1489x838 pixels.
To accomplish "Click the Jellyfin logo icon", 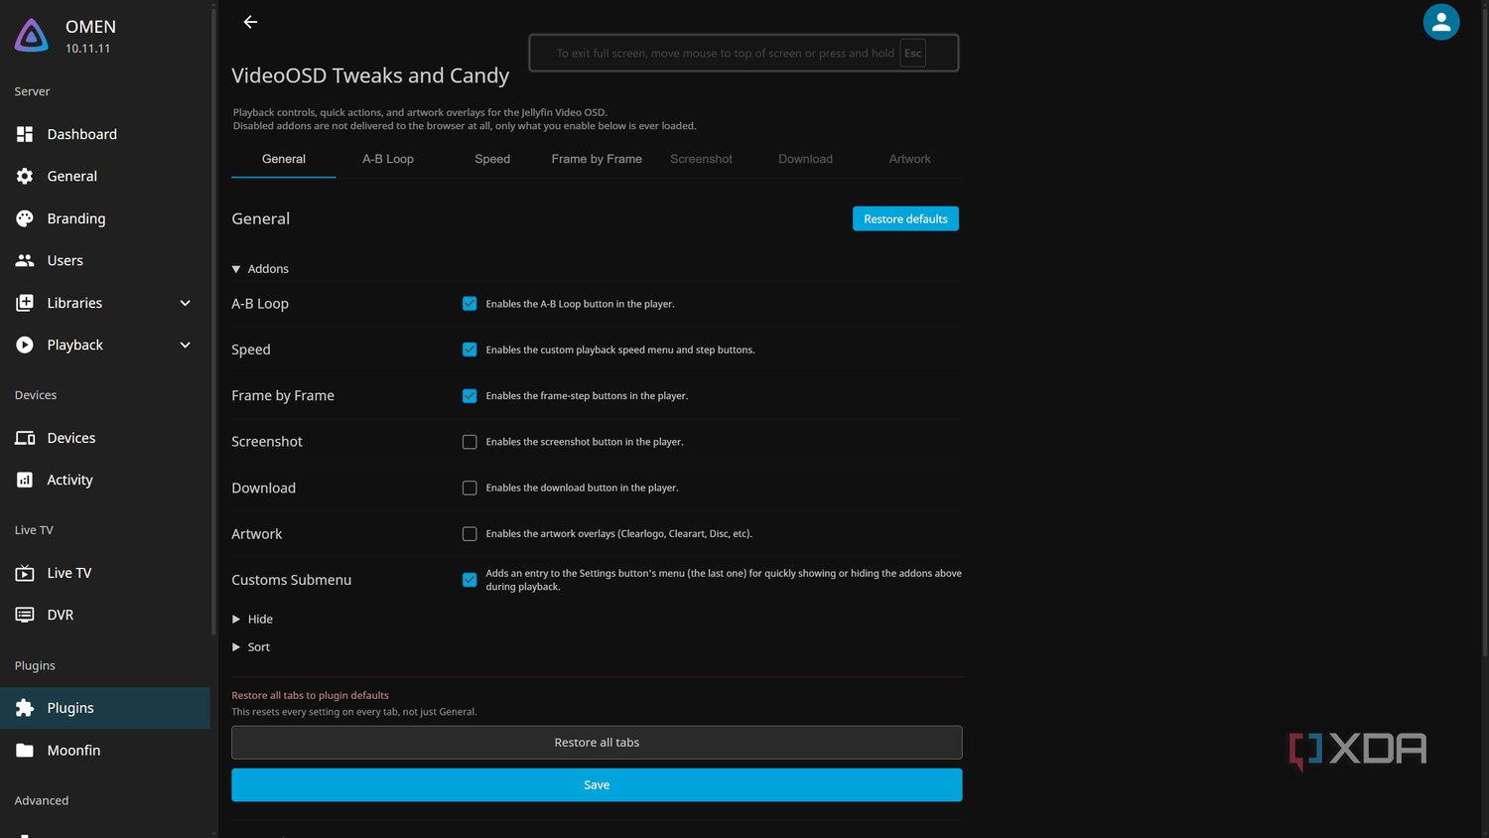I will [x=32, y=36].
